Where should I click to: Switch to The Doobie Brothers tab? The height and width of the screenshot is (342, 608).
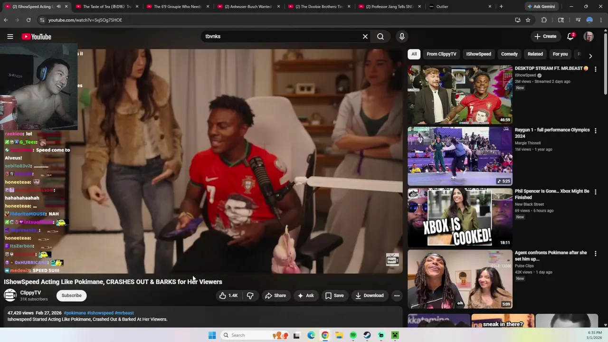pos(319,7)
